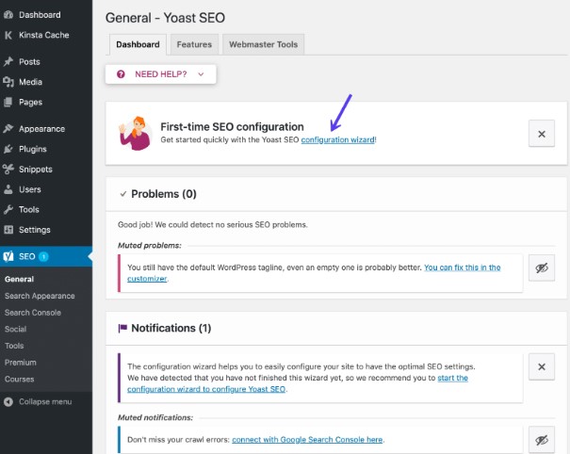Click the Dashboard icon in sidebar
This screenshot has width=570, height=454.
(8, 15)
